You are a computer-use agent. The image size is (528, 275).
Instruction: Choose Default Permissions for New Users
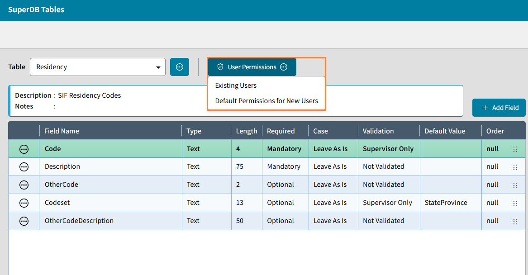point(266,101)
